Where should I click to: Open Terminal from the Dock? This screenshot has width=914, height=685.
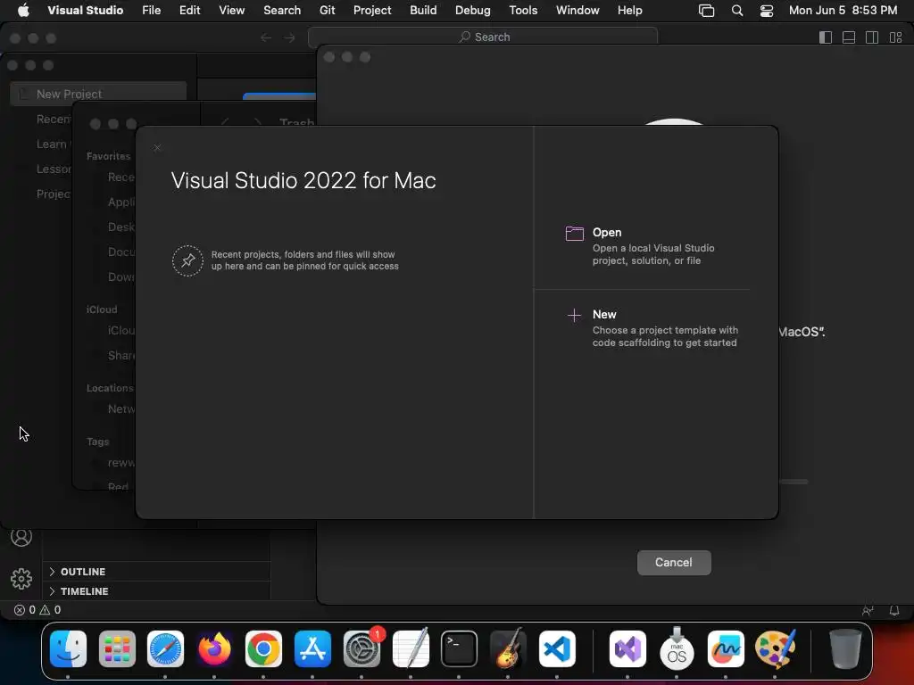pos(460,649)
